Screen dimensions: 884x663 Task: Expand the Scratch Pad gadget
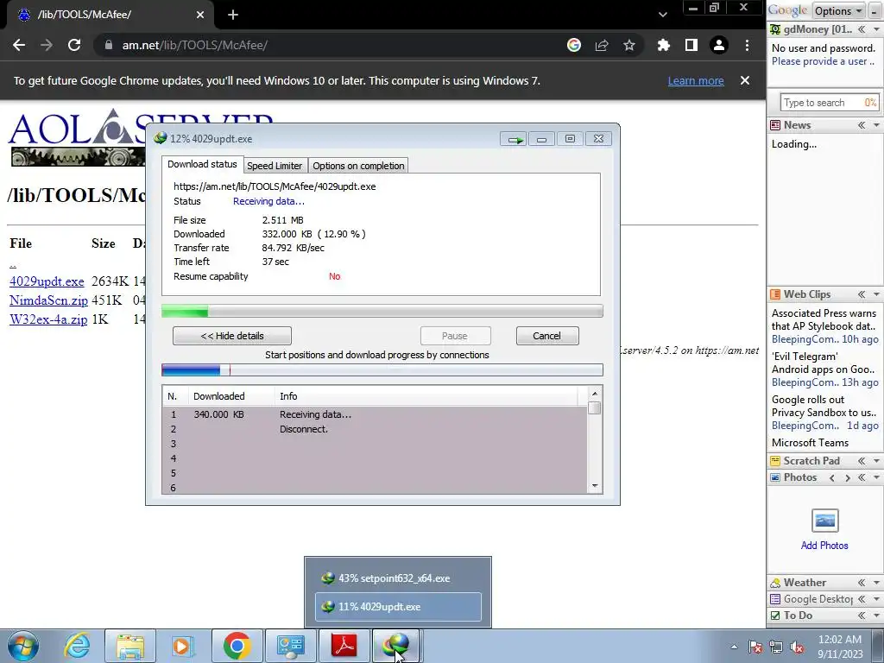click(x=862, y=461)
